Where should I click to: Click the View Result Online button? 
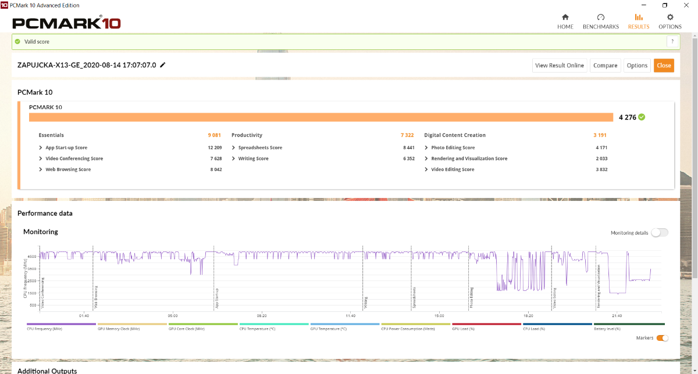(x=559, y=66)
